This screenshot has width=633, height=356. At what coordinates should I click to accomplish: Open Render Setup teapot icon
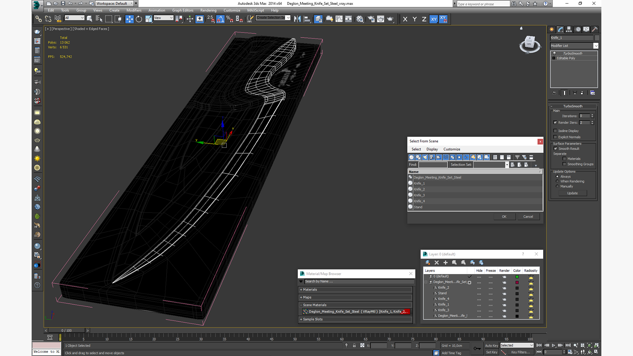[x=371, y=19]
